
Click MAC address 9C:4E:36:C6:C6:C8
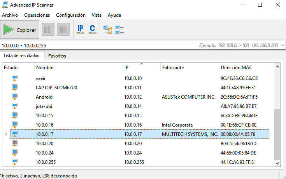(239, 78)
